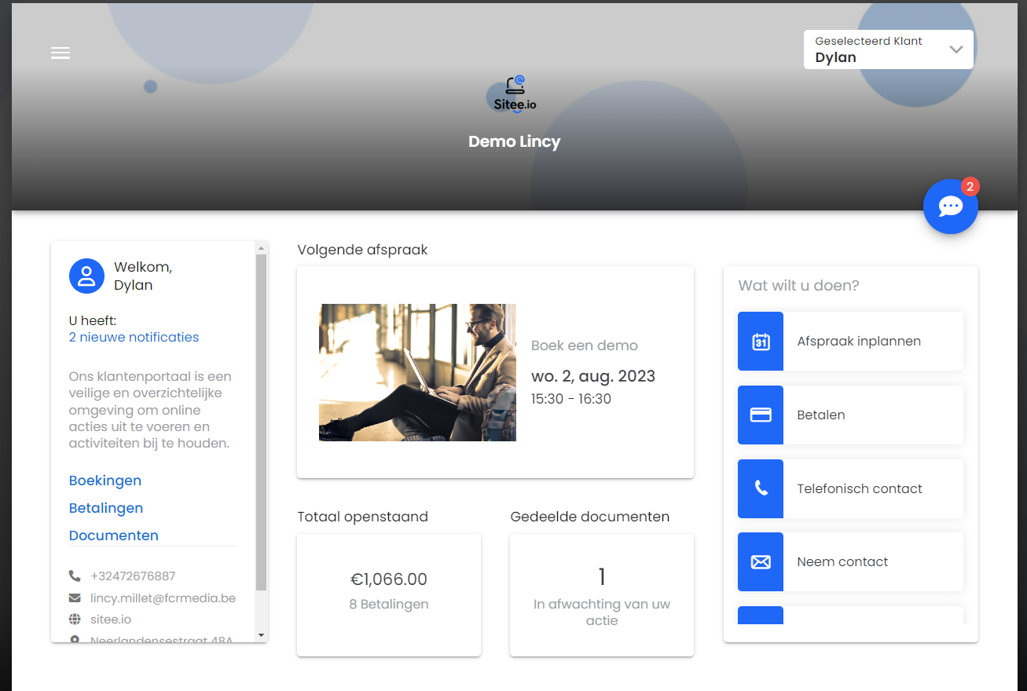Click the Wat wilt u doen? heading
The width and height of the screenshot is (1027, 691).
799,286
